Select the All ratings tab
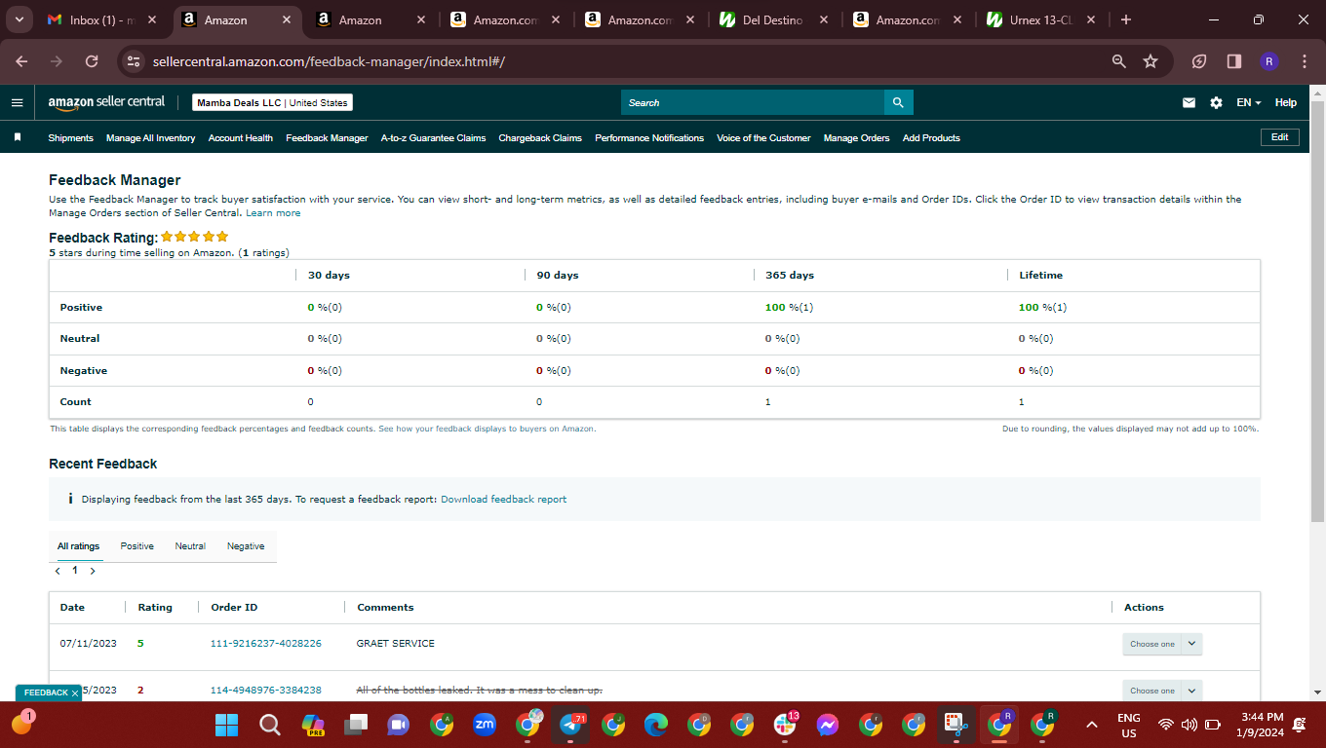 pos(78,546)
